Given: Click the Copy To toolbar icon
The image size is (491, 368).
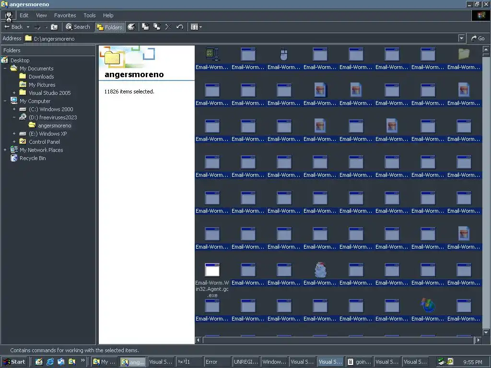Looking at the screenshot, I should 157,27.
